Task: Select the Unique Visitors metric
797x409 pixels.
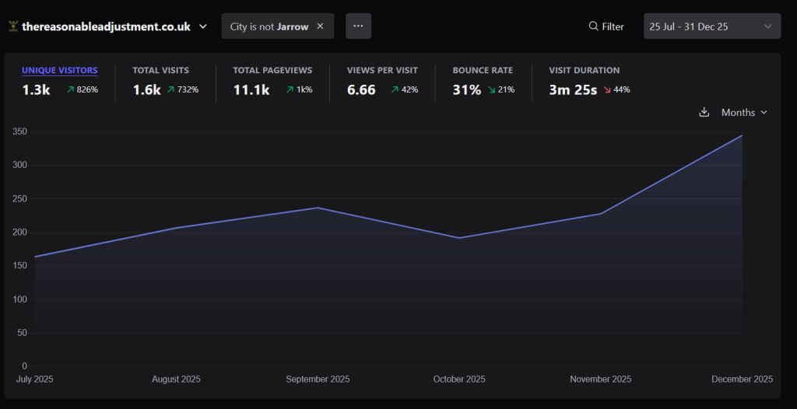Action: pyautogui.click(x=60, y=71)
